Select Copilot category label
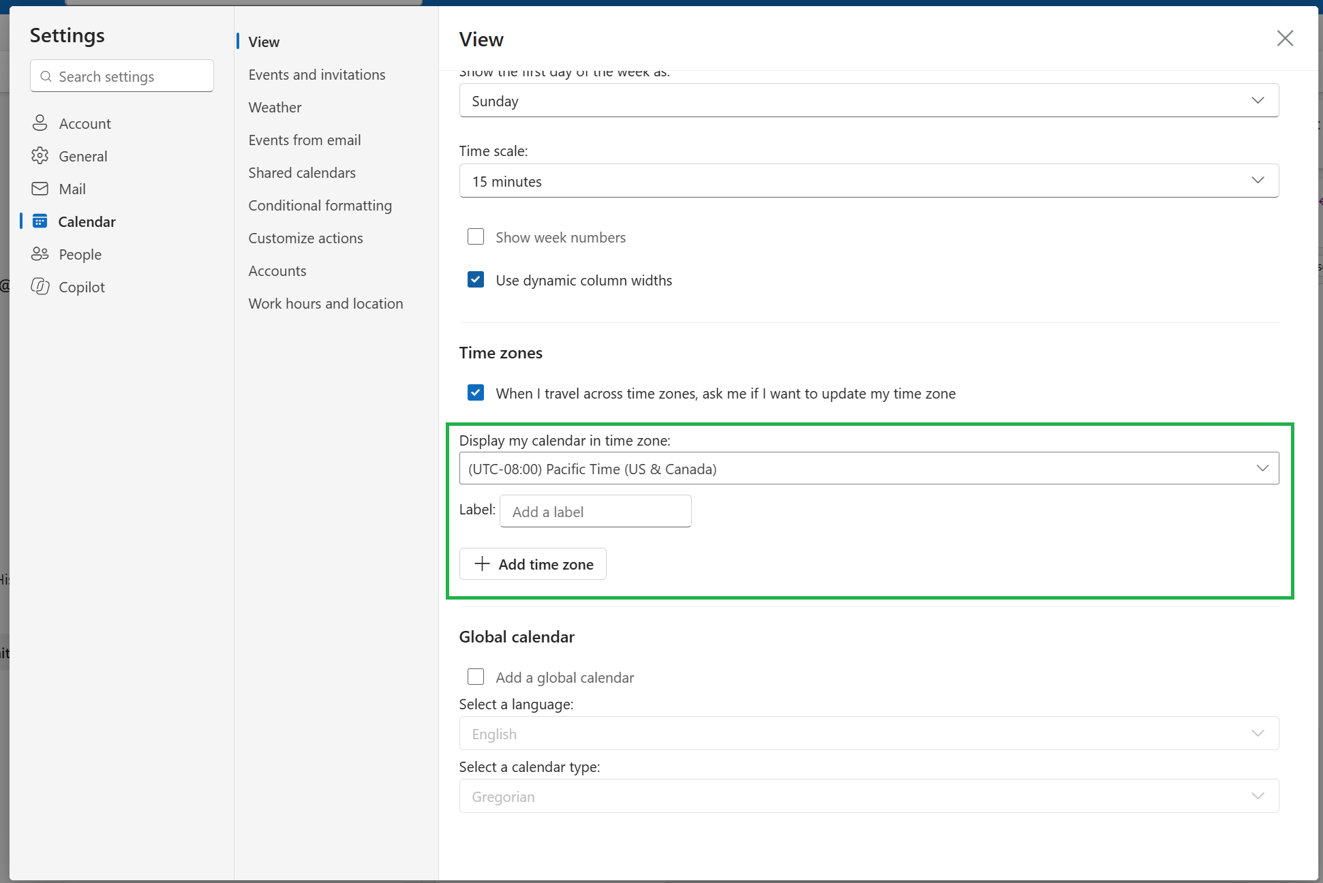This screenshot has height=883, width=1323. pyautogui.click(x=82, y=287)
